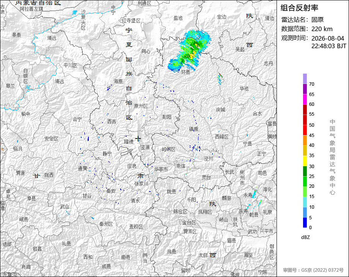The height and width of the screenshot is (277, 349).
Task: Click the 220 km data range value
Action: point(322,29)
